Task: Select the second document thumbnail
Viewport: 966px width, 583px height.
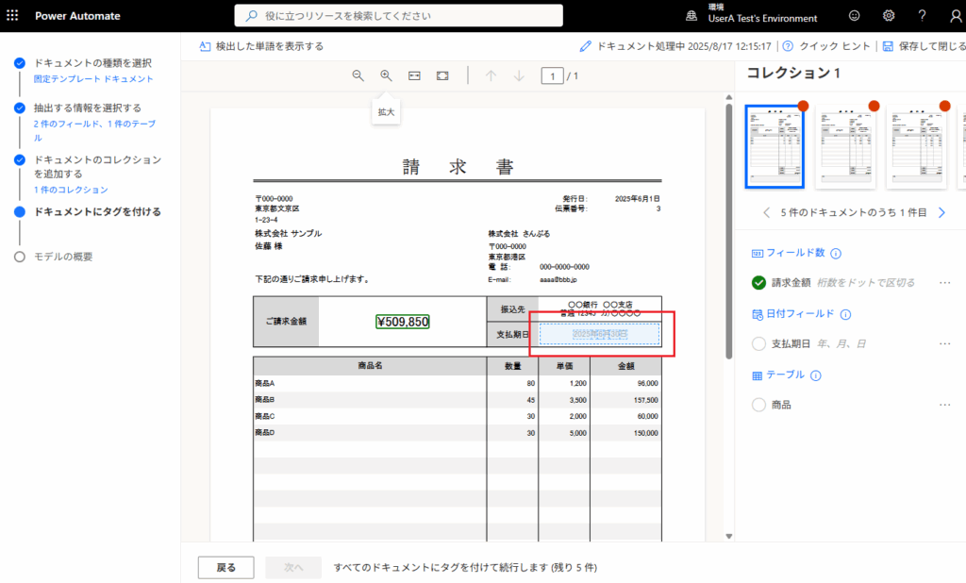Action: [845, 146]
